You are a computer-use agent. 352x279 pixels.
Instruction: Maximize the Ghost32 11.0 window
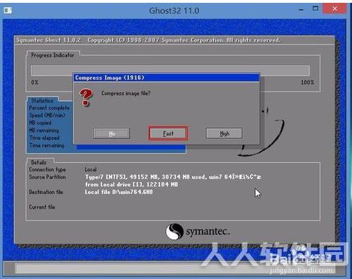(315, 8)
